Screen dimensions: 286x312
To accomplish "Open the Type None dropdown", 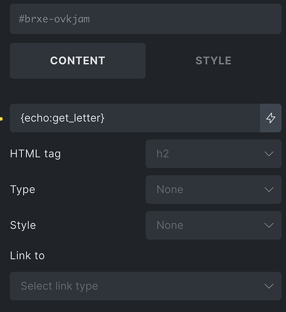I will click(214, 190).
